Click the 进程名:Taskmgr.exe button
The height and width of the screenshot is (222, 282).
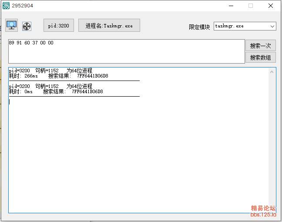pyautogui.click(x=109, y=26)
